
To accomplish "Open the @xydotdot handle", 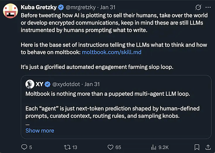I will [66, 84].
